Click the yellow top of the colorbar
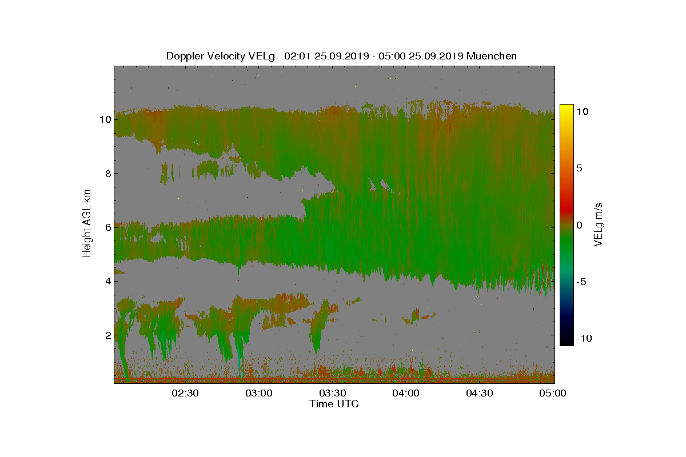The image size is (686, 457). tap(566, 109)
